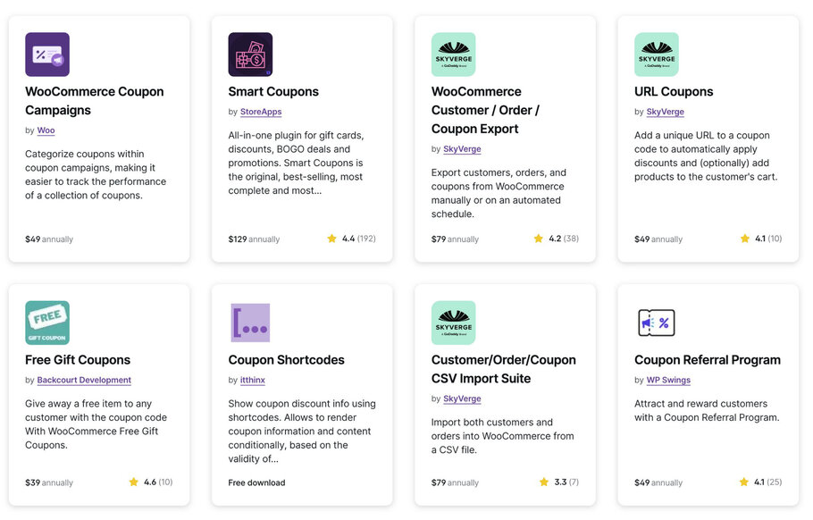This screenshot has height=520, width=813.
Task: Click the Smart Coupons money-bag logo
Action: coord(250,54)
